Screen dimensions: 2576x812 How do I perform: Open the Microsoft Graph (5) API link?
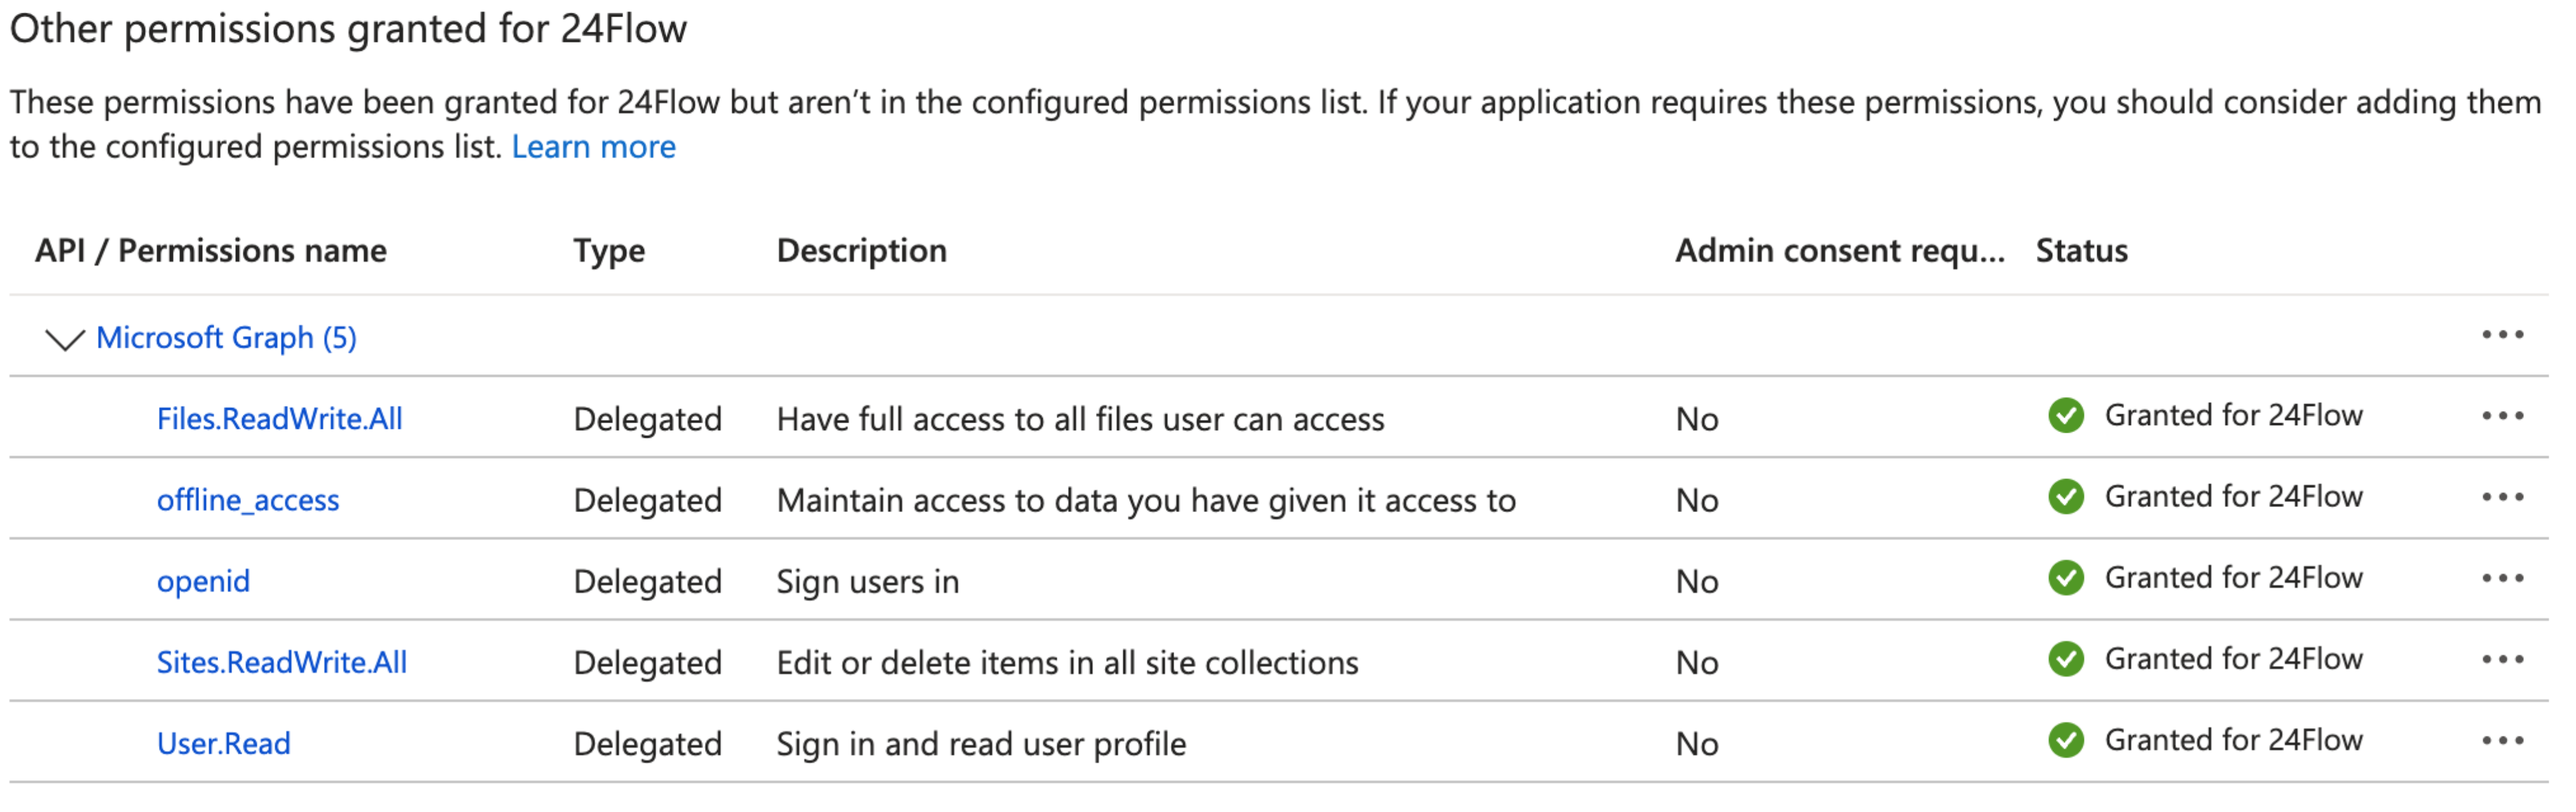[x=226, y=338]
